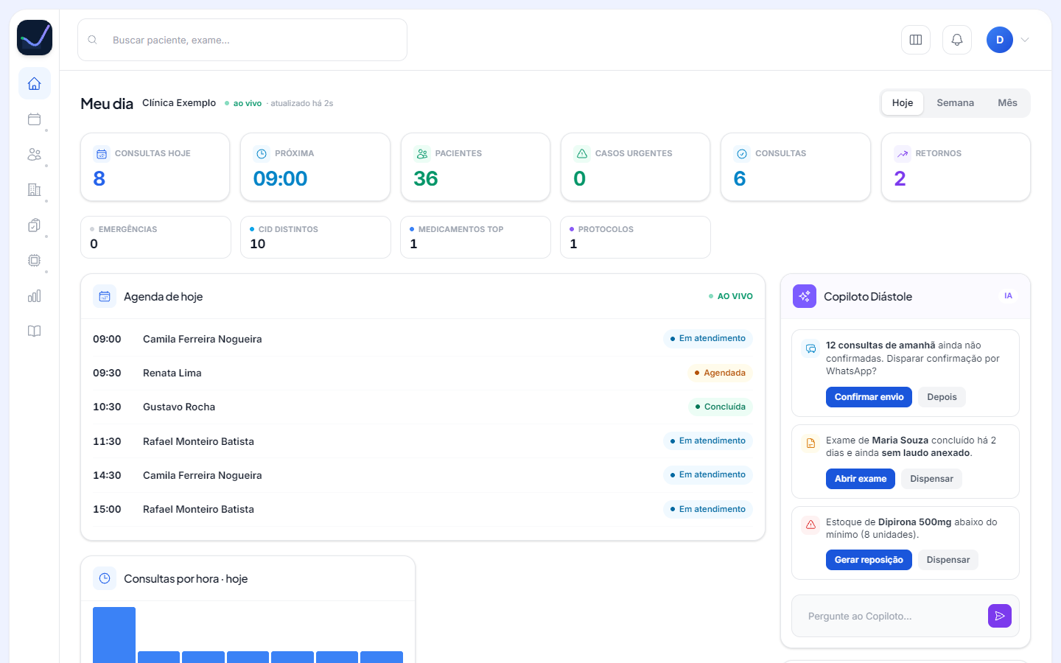1061x663 pixels.
Task: Open Gustavo Rocha's 10:30 appointment
Action: pyautogui.click(x=422, y=407)
